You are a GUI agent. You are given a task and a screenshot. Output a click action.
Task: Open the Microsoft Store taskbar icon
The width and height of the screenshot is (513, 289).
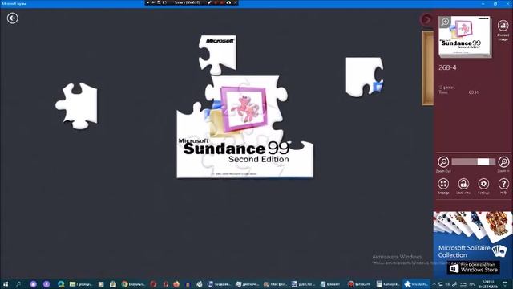coord(113,284)
